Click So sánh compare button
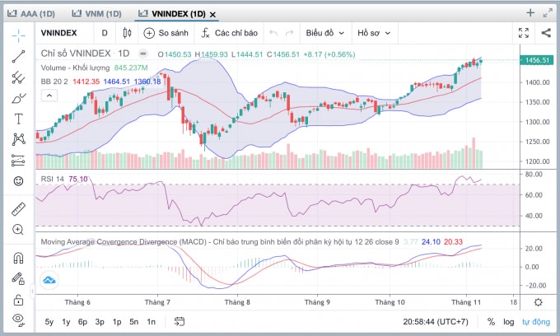 tap(166, 33)
